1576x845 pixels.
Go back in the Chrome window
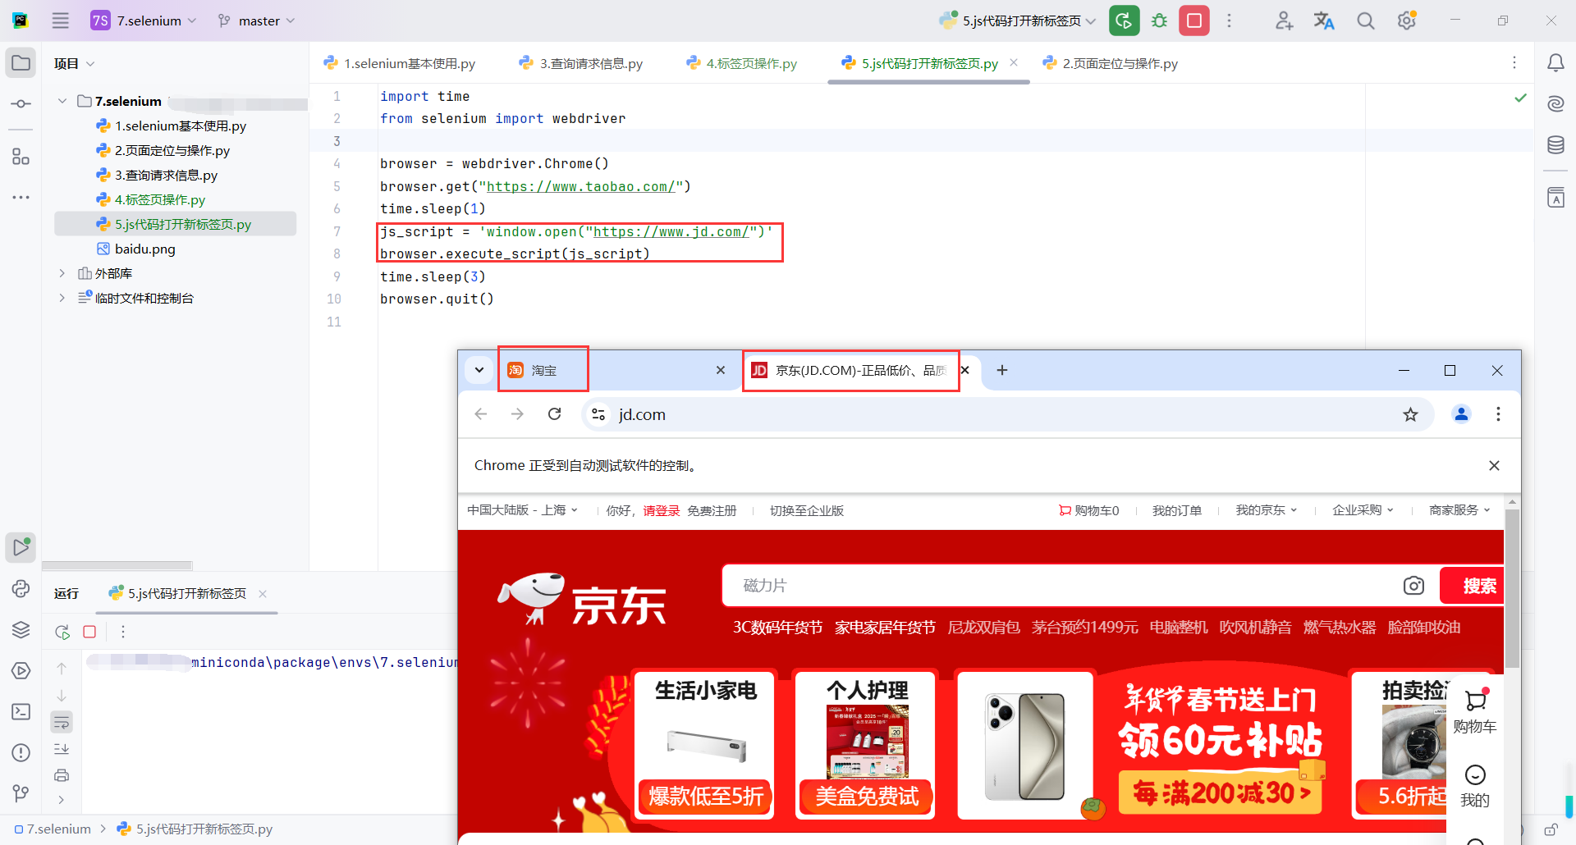point(481,414)
